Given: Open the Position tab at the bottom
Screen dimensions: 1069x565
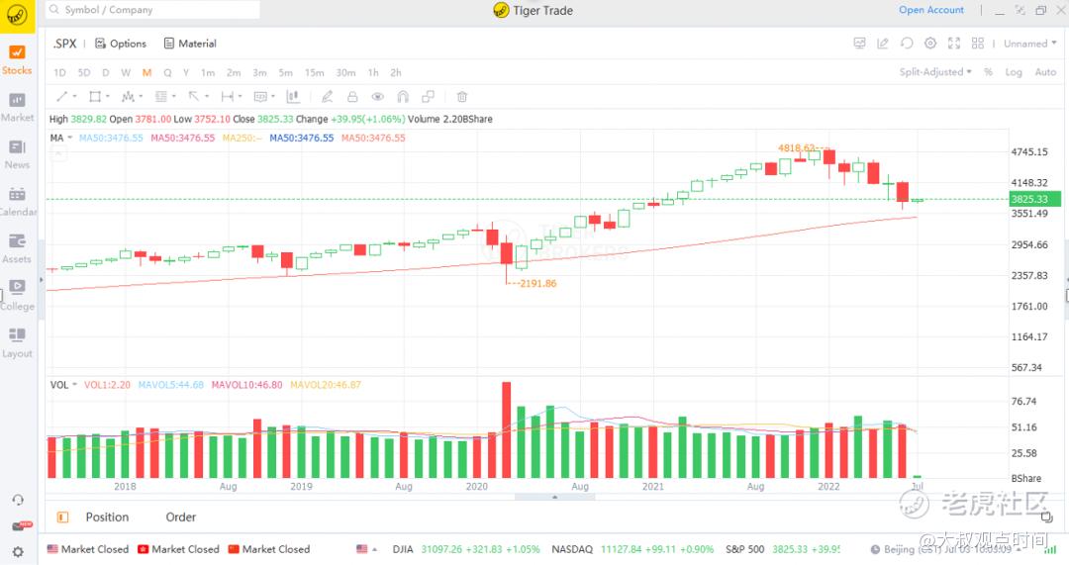Looking at the screenshot, I should tap(107, 518).
